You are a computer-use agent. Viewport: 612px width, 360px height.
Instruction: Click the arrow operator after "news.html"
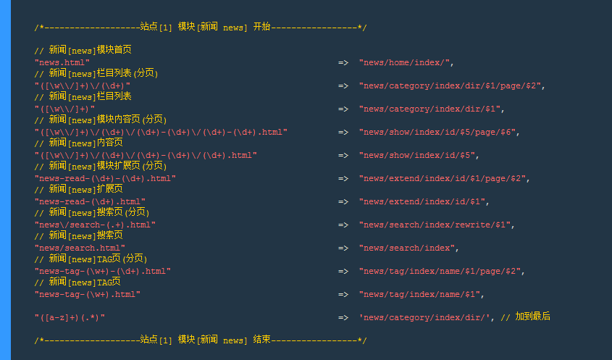pos(343,63)
